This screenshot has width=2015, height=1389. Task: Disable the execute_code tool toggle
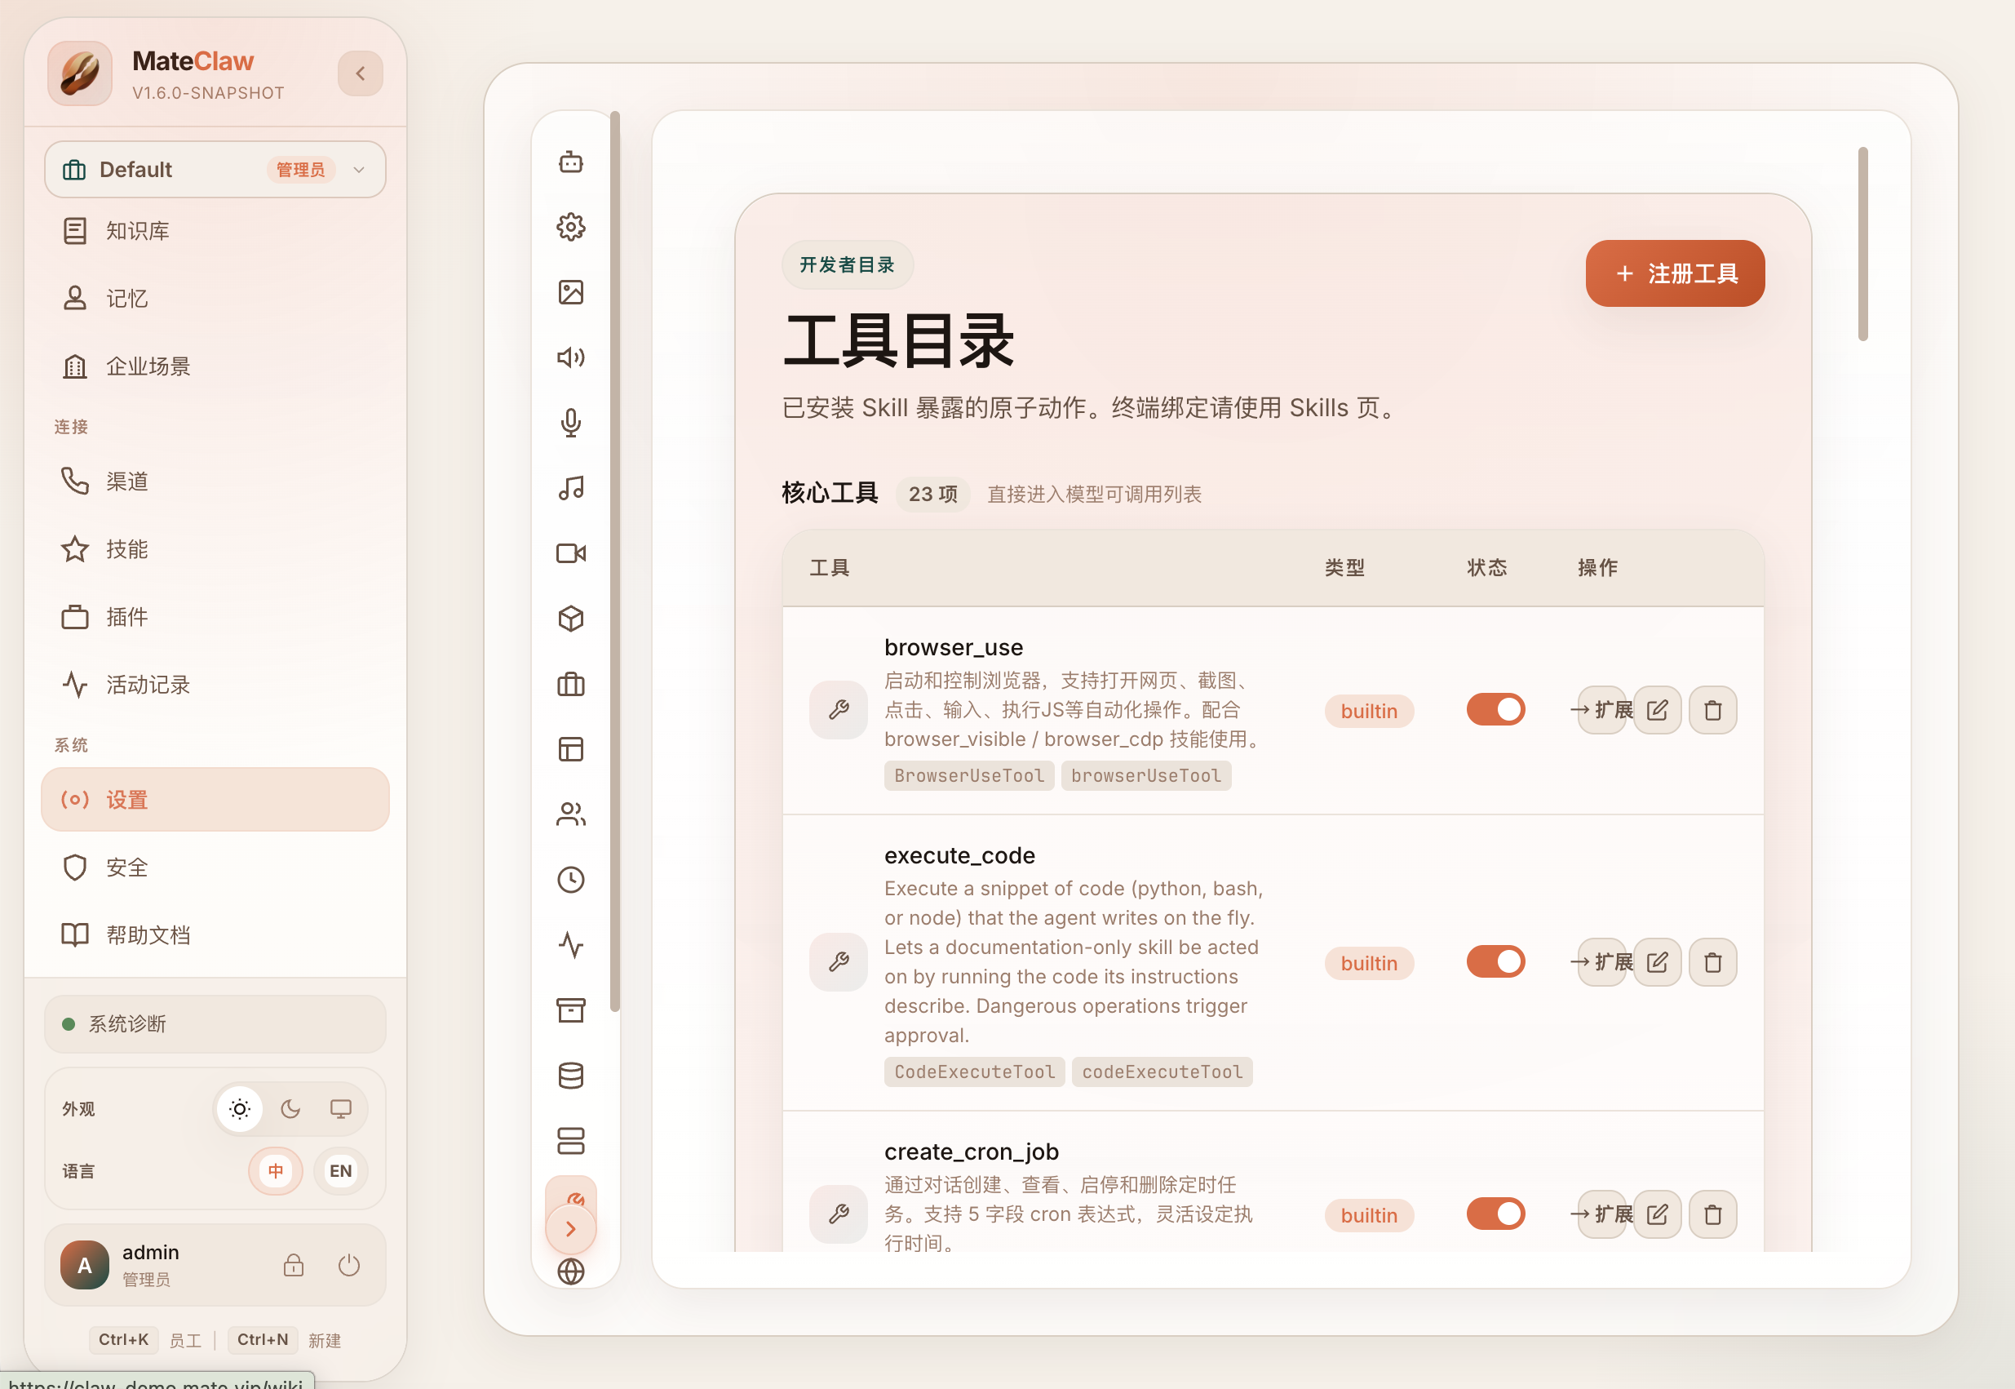(x=1495, y=962)
